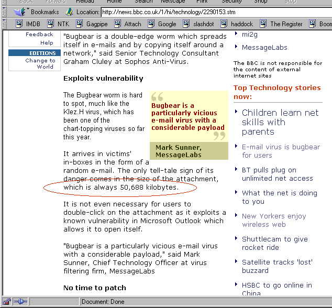
Task: Click Change to World edition link
Action: 40,63
